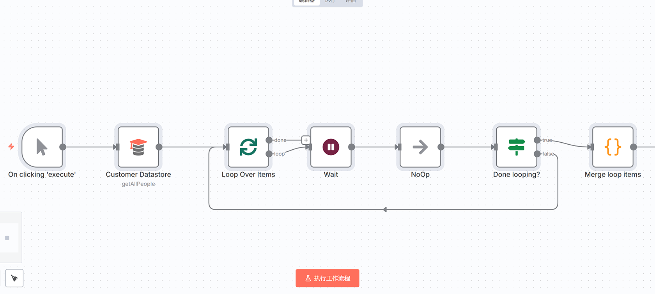Screen dimensions: 655x294
Task: Select the Wait node pause icon
Action: [x=331, y=147]
